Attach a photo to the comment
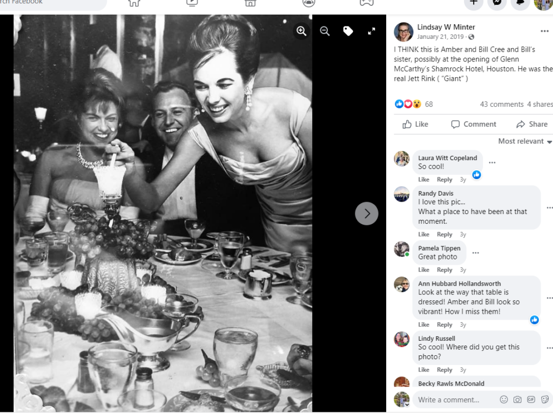 [x=517, y=399]
